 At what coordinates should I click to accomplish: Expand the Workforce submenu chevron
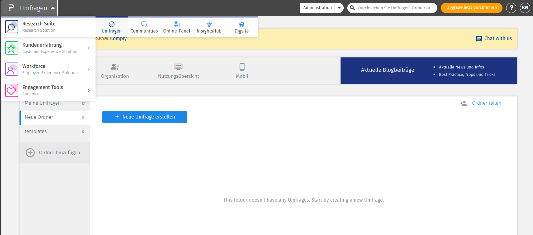click(x=89, y=69)
